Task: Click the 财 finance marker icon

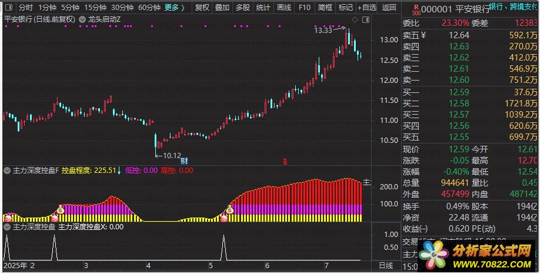Action: [184, 161]
